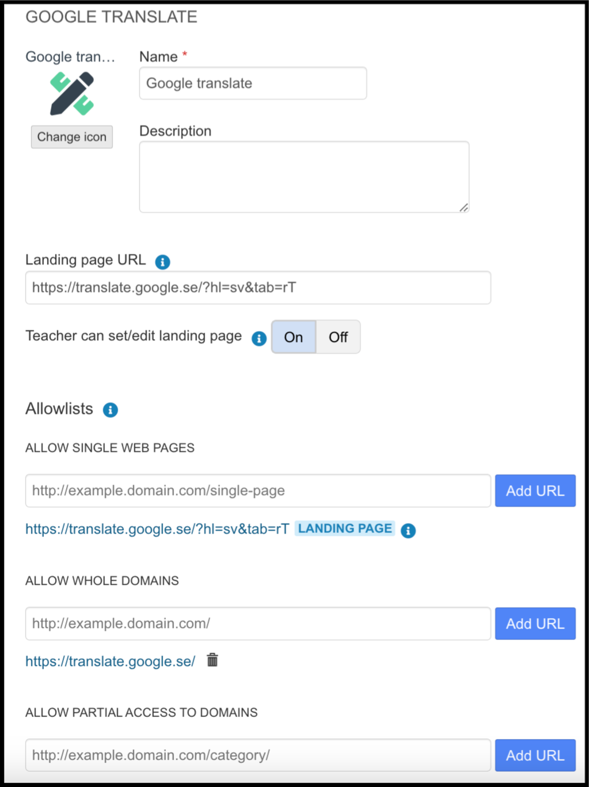Click the Description textarea resize handle
The height and width of the screenshot is (787, 589).
click(x=463, y=207)
